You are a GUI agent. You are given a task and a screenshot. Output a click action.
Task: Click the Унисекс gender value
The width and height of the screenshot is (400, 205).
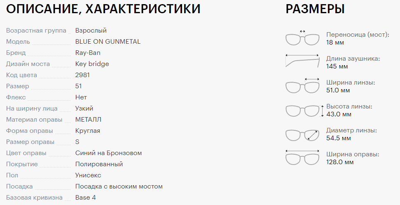click(88, 175)
